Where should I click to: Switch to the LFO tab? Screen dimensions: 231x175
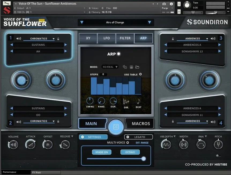click(106, 38)
